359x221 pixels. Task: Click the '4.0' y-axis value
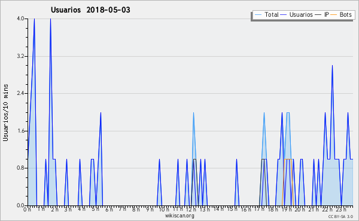[x=20, y=19]
